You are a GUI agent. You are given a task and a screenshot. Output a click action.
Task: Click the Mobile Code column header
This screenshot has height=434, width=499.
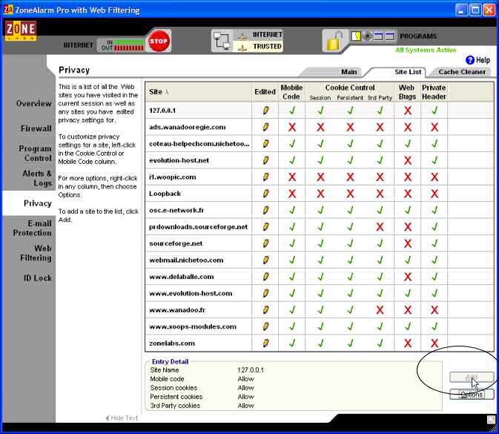click(x=291, y=92)
